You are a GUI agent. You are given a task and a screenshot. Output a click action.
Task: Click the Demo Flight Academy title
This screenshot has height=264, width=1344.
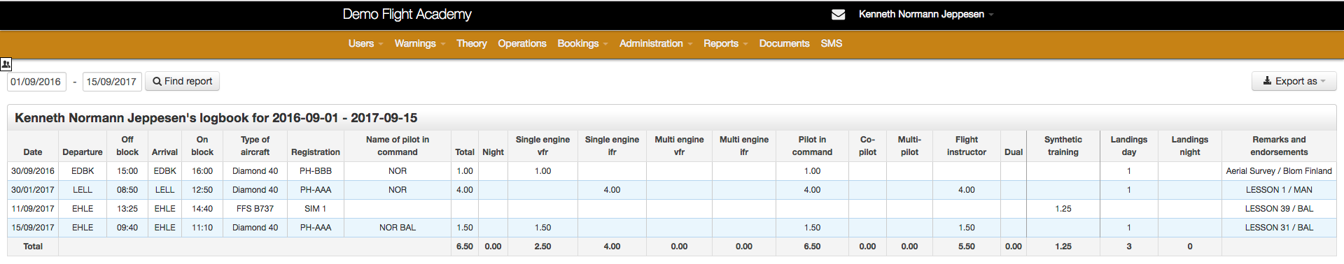407,14
